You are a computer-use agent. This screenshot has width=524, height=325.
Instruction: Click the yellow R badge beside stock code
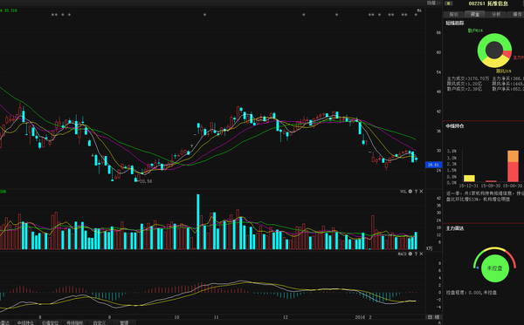pyautogui.click(x=448, y=3)
